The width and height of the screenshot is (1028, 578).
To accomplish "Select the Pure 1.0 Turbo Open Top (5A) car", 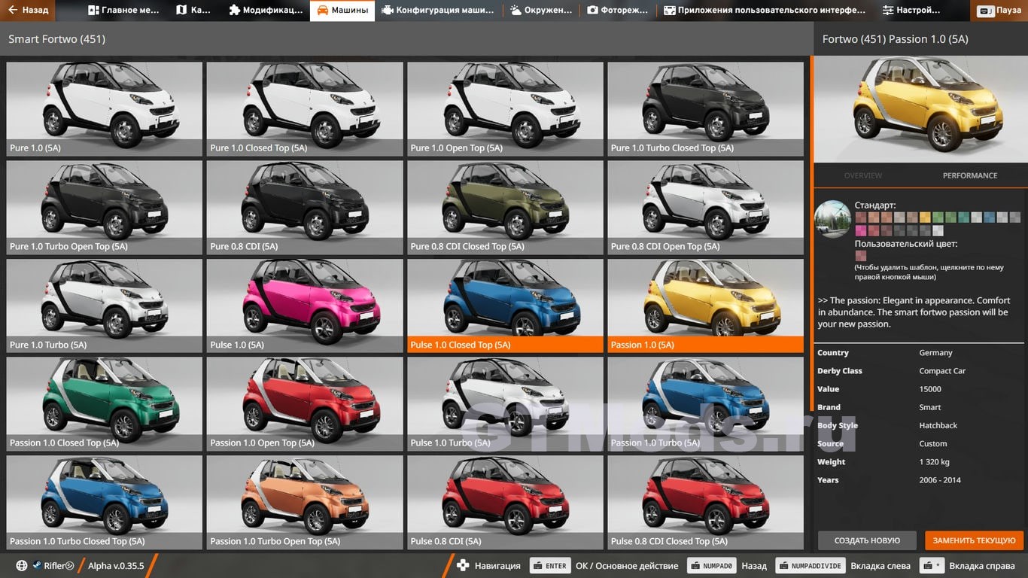I will pyautogui.click(x=105, y=207).
